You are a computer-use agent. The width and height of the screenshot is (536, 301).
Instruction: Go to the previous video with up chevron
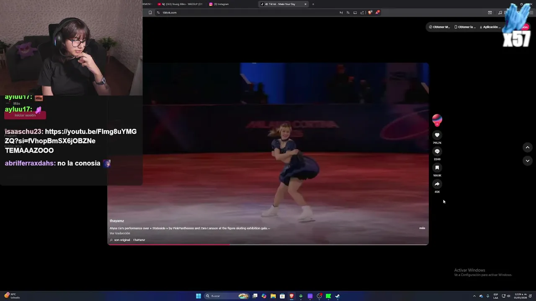pos(528,147)
